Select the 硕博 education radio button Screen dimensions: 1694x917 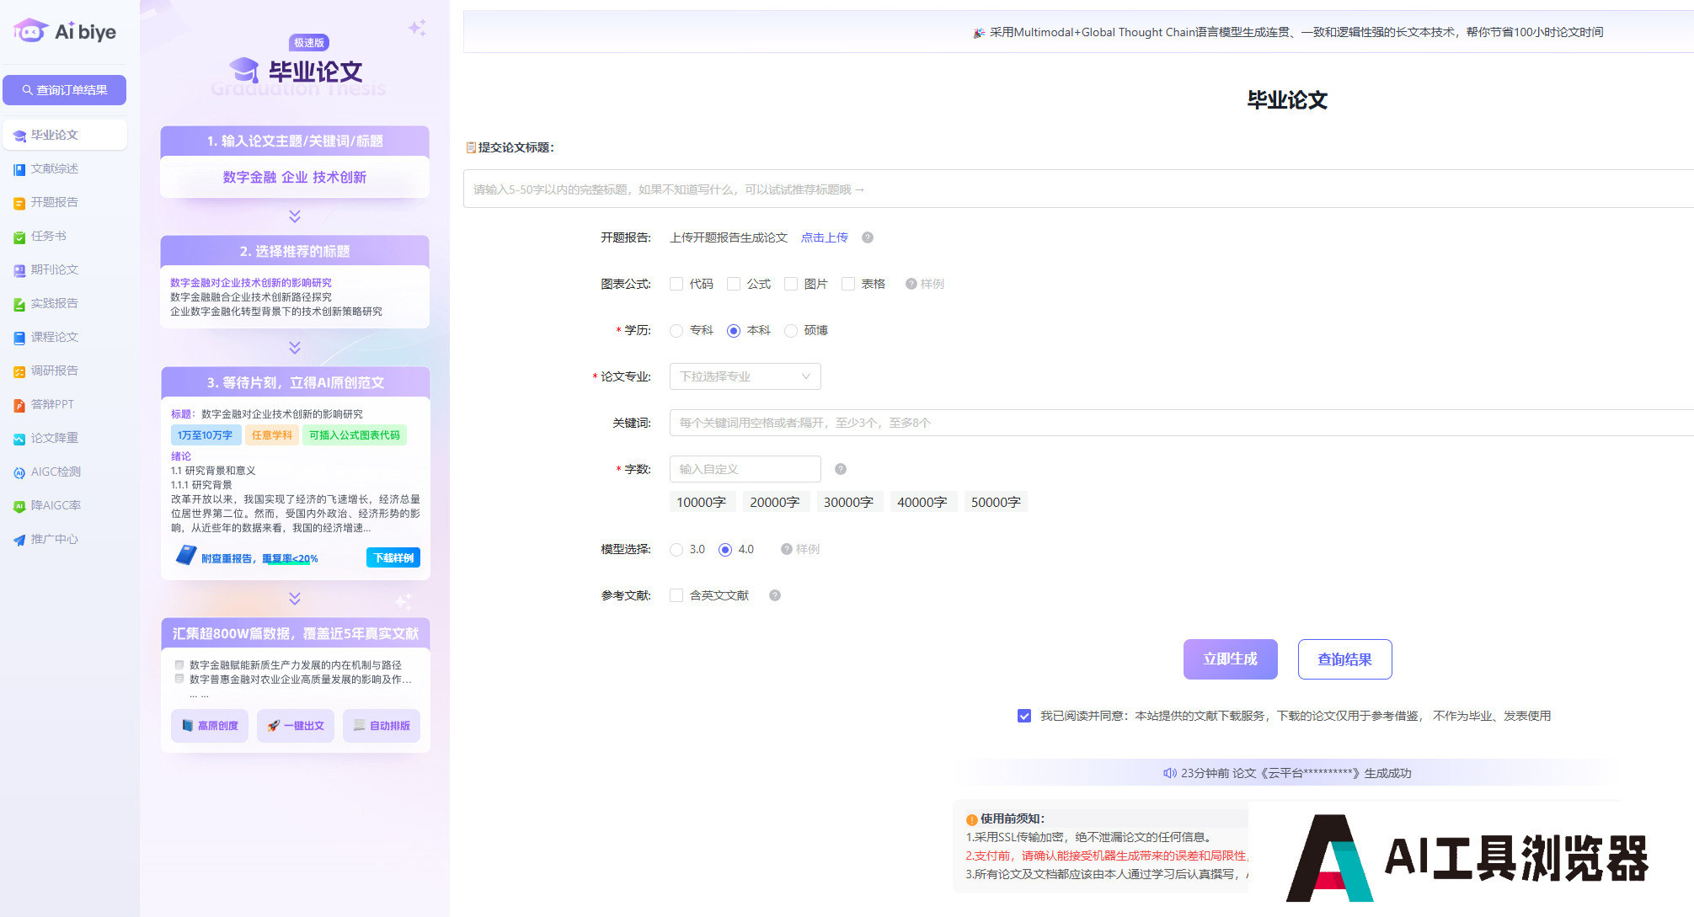[x=791, y=331]
